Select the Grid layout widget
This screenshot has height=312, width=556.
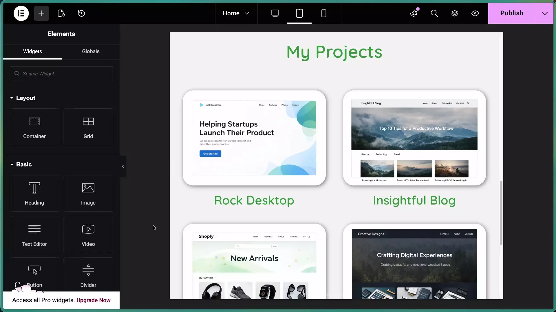pyautogui.click(x=88, y=127)
